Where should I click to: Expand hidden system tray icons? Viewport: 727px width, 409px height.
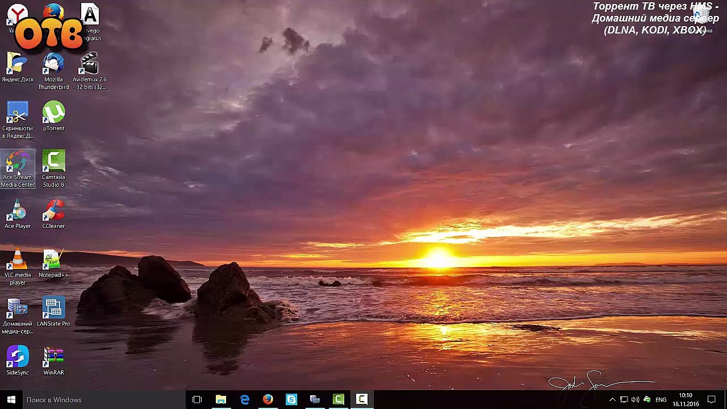tap(612, 400)
